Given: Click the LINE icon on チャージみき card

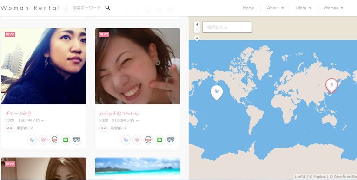Looking at the screenshot, I should (x=66, y=140).
